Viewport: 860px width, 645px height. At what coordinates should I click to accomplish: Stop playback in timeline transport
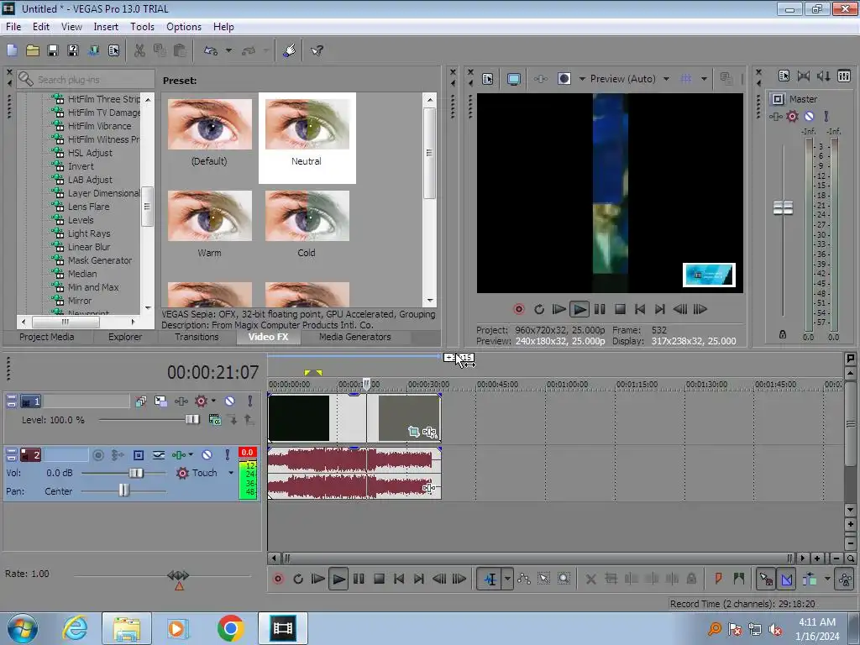tap(379, 579)
